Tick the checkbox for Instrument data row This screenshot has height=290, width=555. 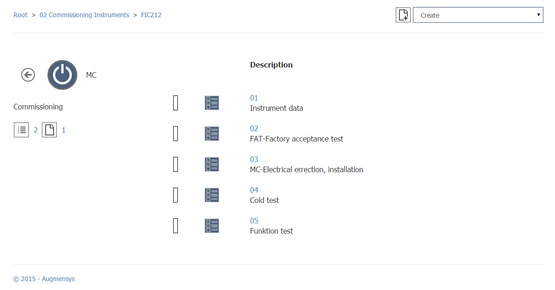[x=176, y=103]
